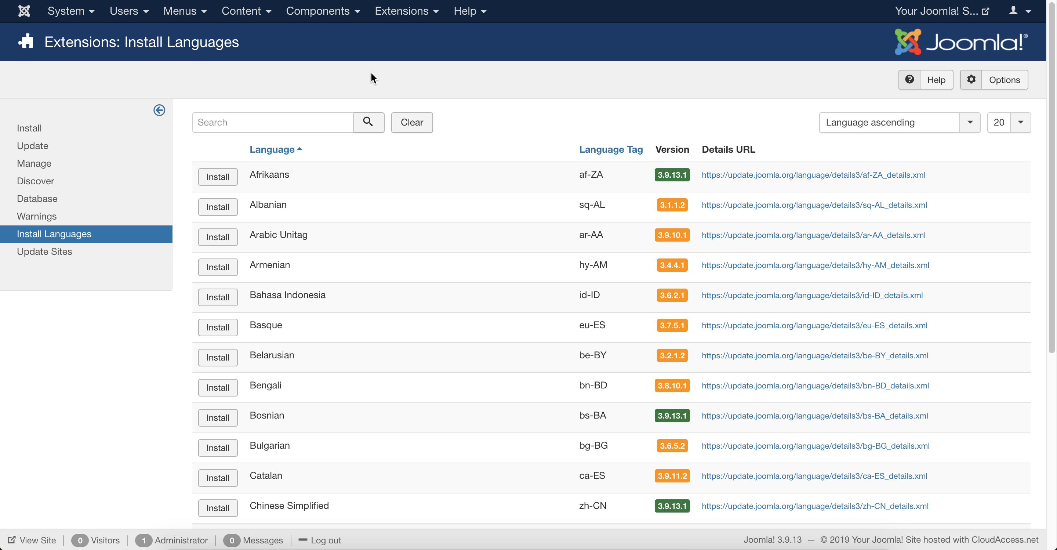Select Update Sites in the sidebar
The height and width of the screenshot is (550, 1057).
(x=44, y=252)
